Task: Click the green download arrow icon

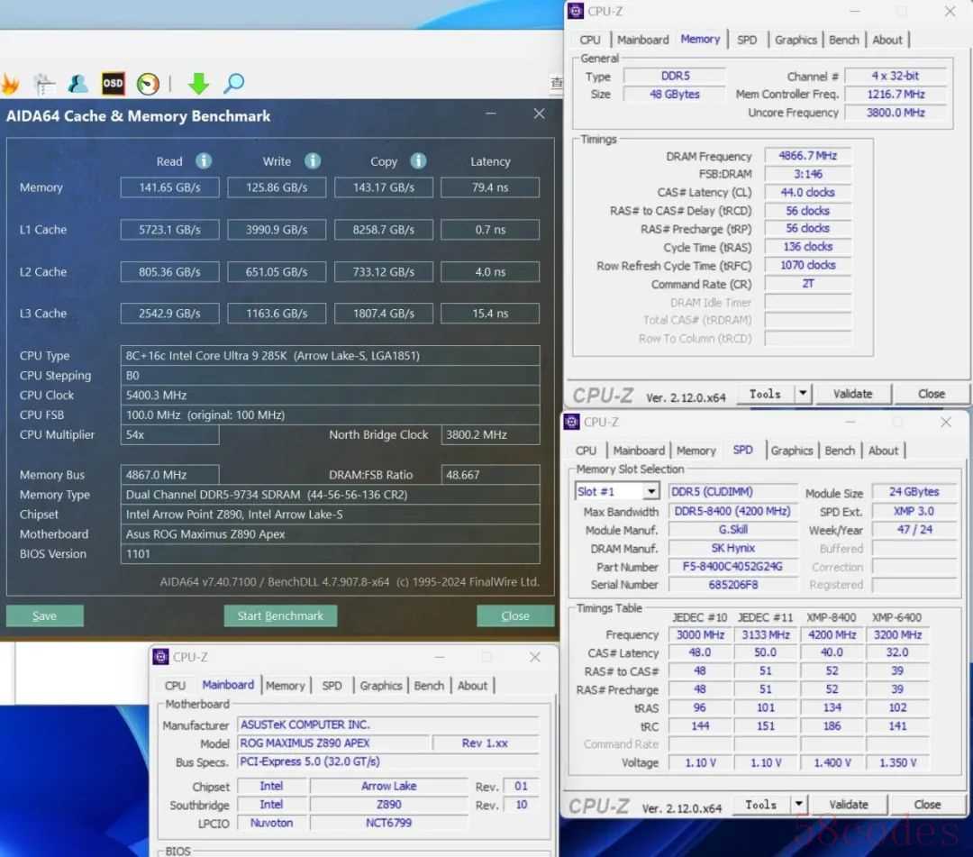Action: (198, 84)
